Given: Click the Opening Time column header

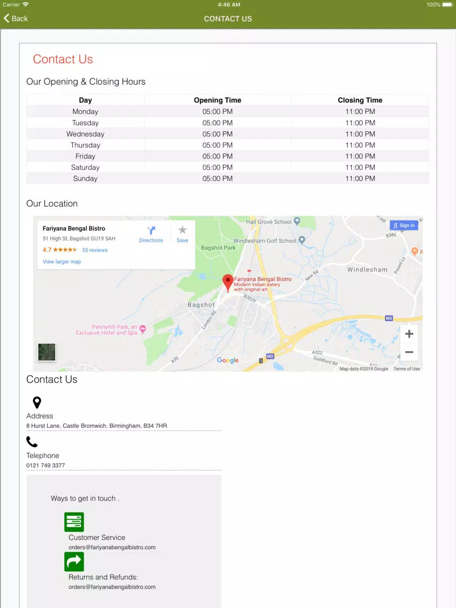Looking at the screenshot, I should click(x=217, y=100).
